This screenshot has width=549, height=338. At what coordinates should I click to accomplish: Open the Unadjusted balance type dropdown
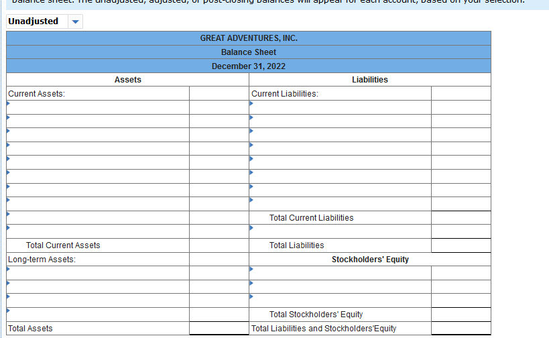coord(44,21)
